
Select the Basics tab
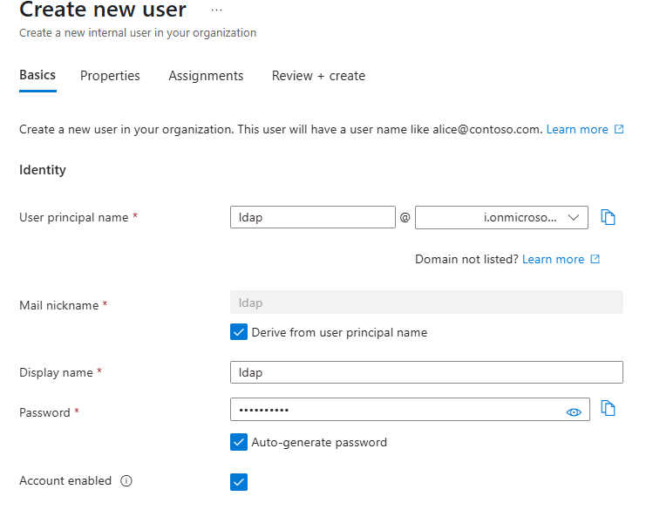(x=37, y=75)
